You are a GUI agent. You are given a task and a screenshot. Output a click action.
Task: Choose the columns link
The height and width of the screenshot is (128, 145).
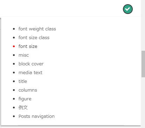point(28,90)
